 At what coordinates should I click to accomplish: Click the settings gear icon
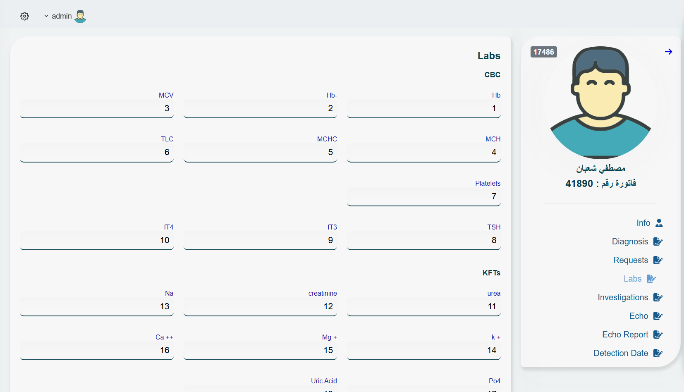click(x=25, y=16)
